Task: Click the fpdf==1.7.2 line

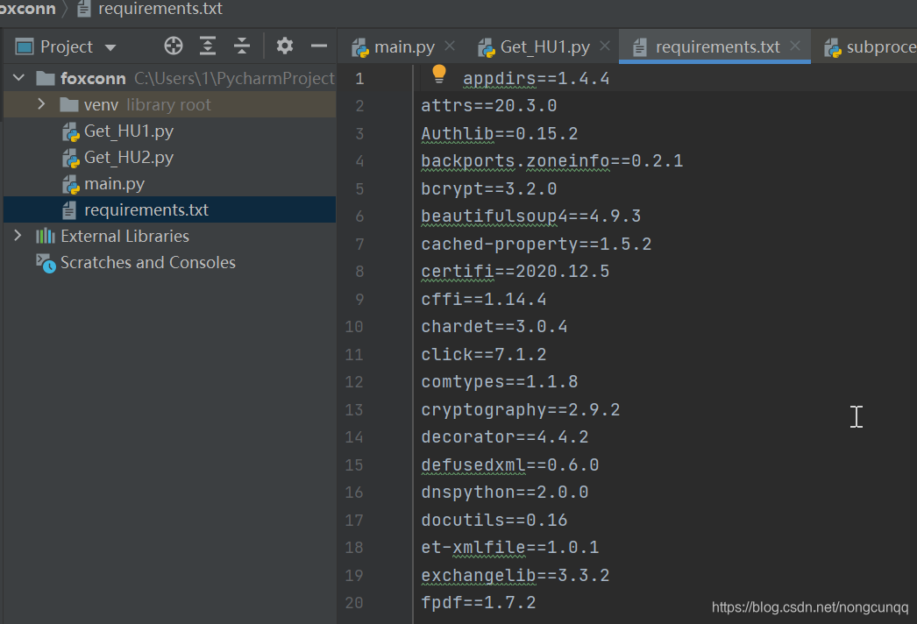Action: [479, 603]
